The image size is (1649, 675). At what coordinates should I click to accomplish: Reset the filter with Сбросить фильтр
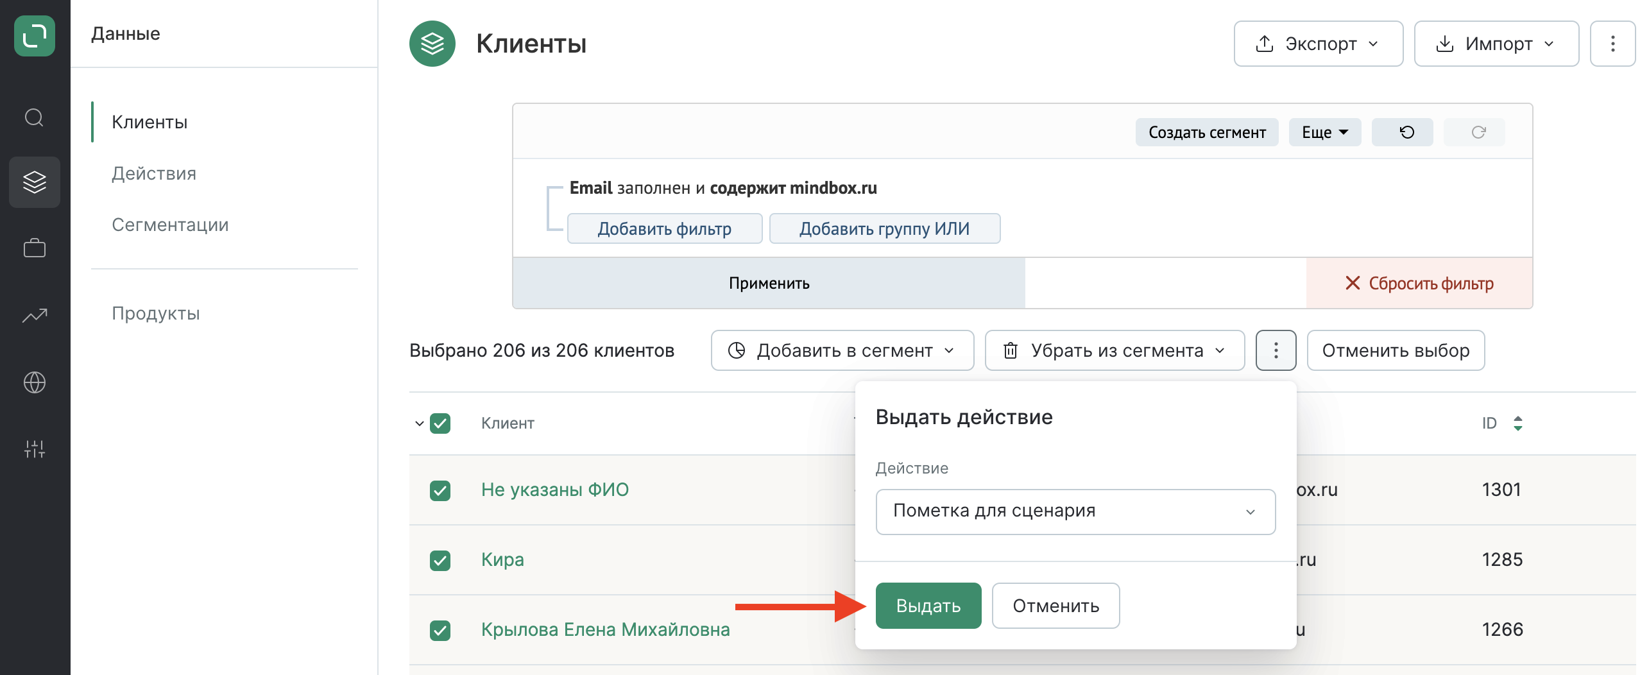point(1419,283)
